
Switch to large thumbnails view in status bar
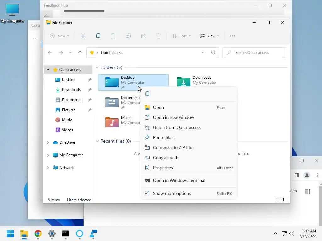tap(285, 200)
